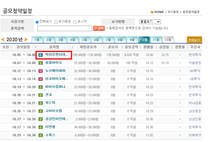Open 피플바이오 stock link
The height and width of the screenshot is (142, 209).
[x=54, y=63]
